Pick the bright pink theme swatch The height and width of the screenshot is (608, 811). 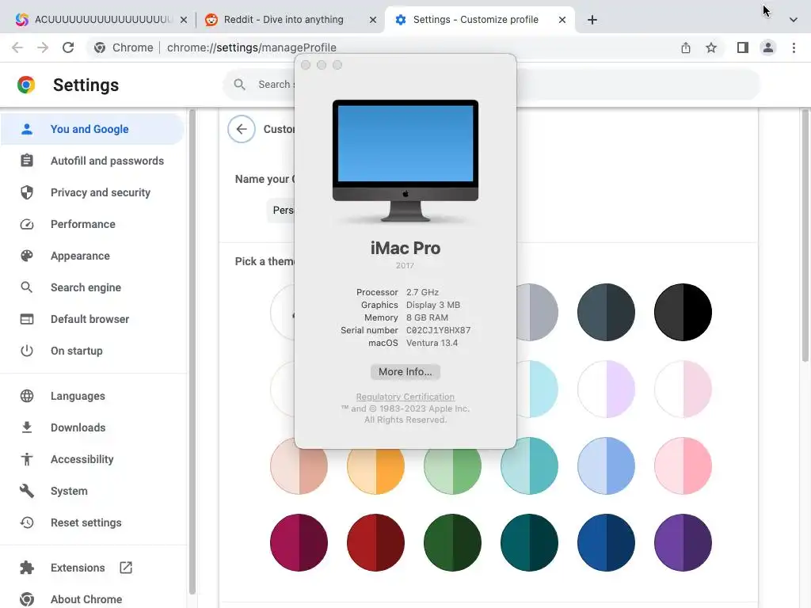pyautogui.click(x=683, y=465)
